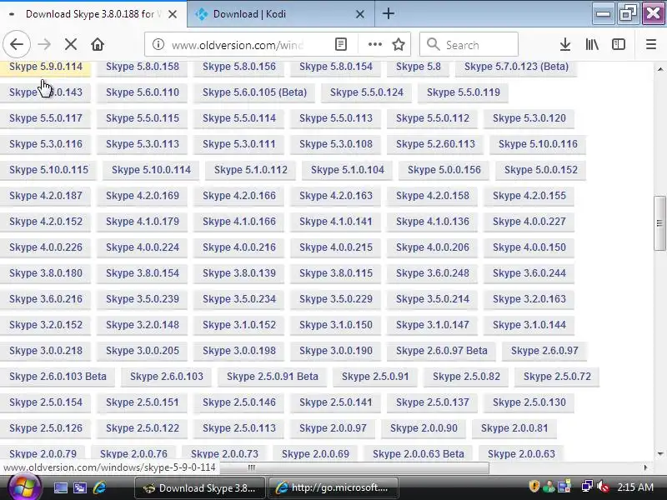Click the Skype 5.2.60.113 link
667x500 pixels.
435,144
